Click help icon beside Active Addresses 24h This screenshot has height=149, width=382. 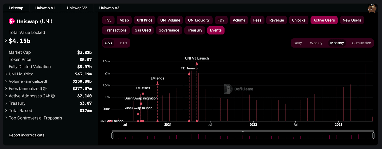coord(53,96)
